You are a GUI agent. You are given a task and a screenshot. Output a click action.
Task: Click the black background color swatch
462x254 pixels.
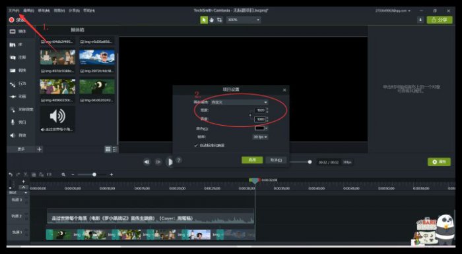(259, 128)
